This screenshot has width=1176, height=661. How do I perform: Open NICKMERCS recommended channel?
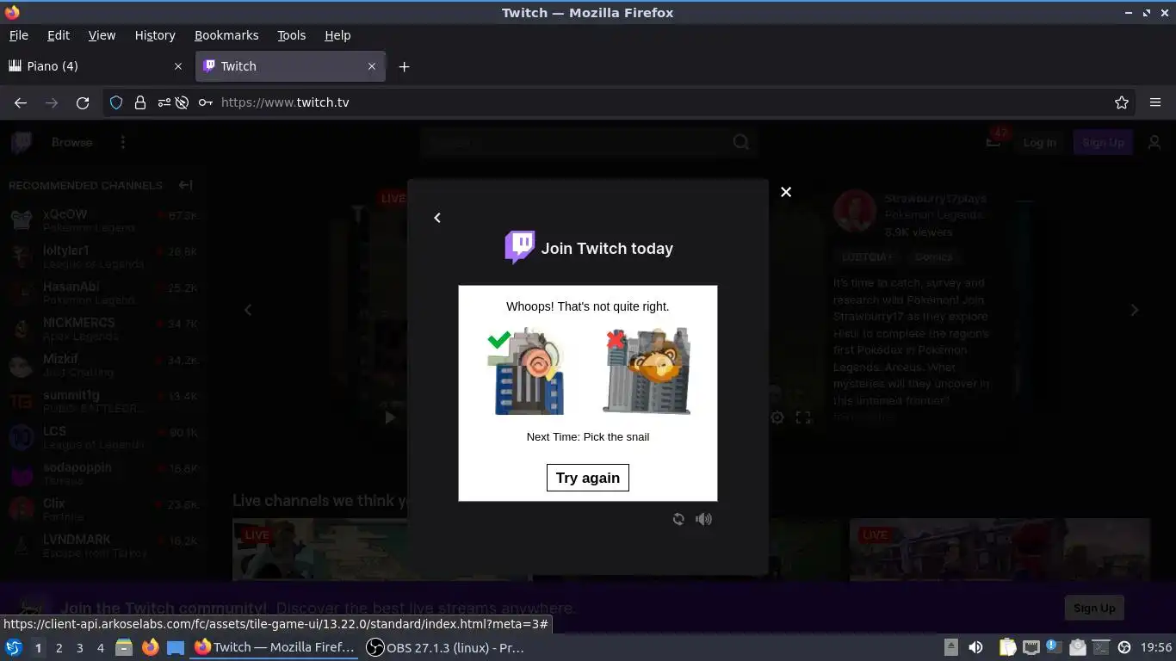click(103, 329)
